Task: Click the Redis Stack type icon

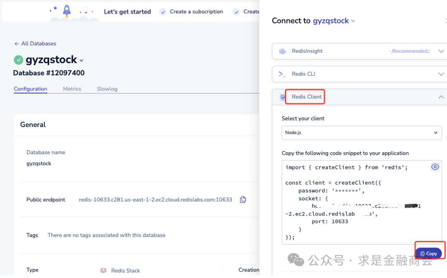Action: pyautogui.click(x=103, y=270)
